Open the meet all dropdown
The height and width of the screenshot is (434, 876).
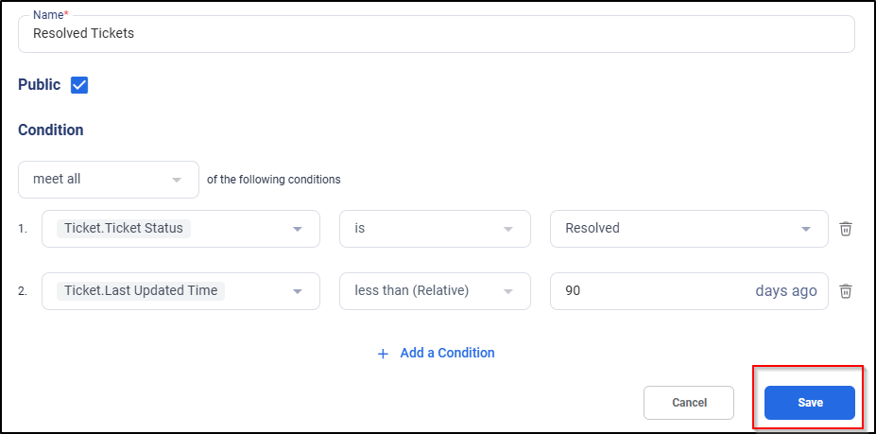(109, 180)
